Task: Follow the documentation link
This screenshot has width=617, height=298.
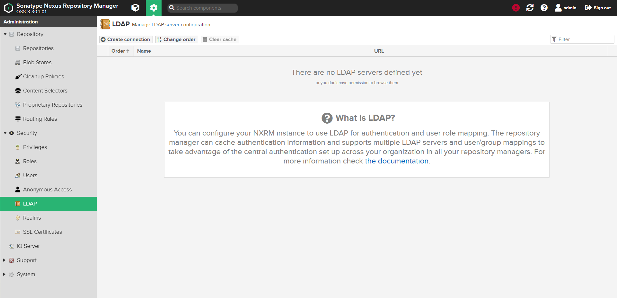Action: [397, 161]
